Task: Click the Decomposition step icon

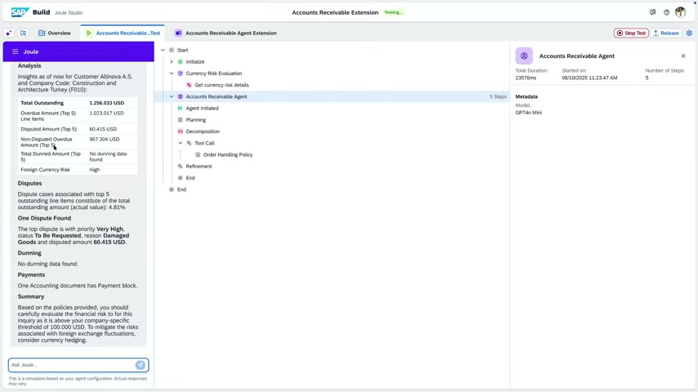Action: pos(181,131)
